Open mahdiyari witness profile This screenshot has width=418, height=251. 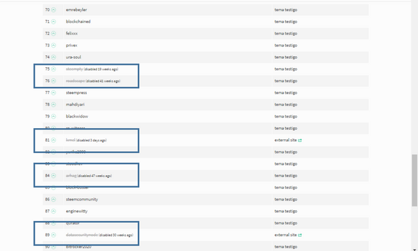pyautogui.click(x=75, y=105)
